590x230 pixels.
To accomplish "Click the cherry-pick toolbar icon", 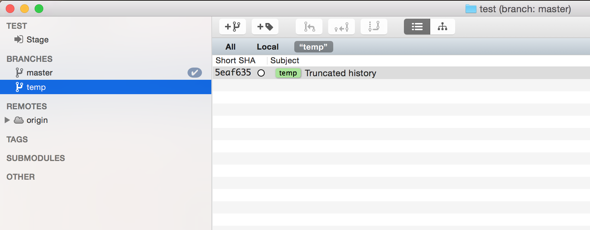I will tap(342, 27).
